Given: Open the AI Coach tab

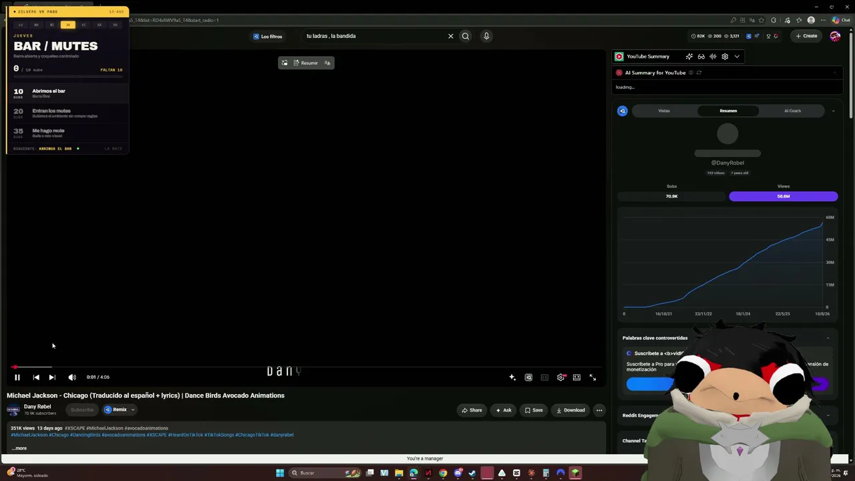Looking at the screenshot, I should 792,111.
